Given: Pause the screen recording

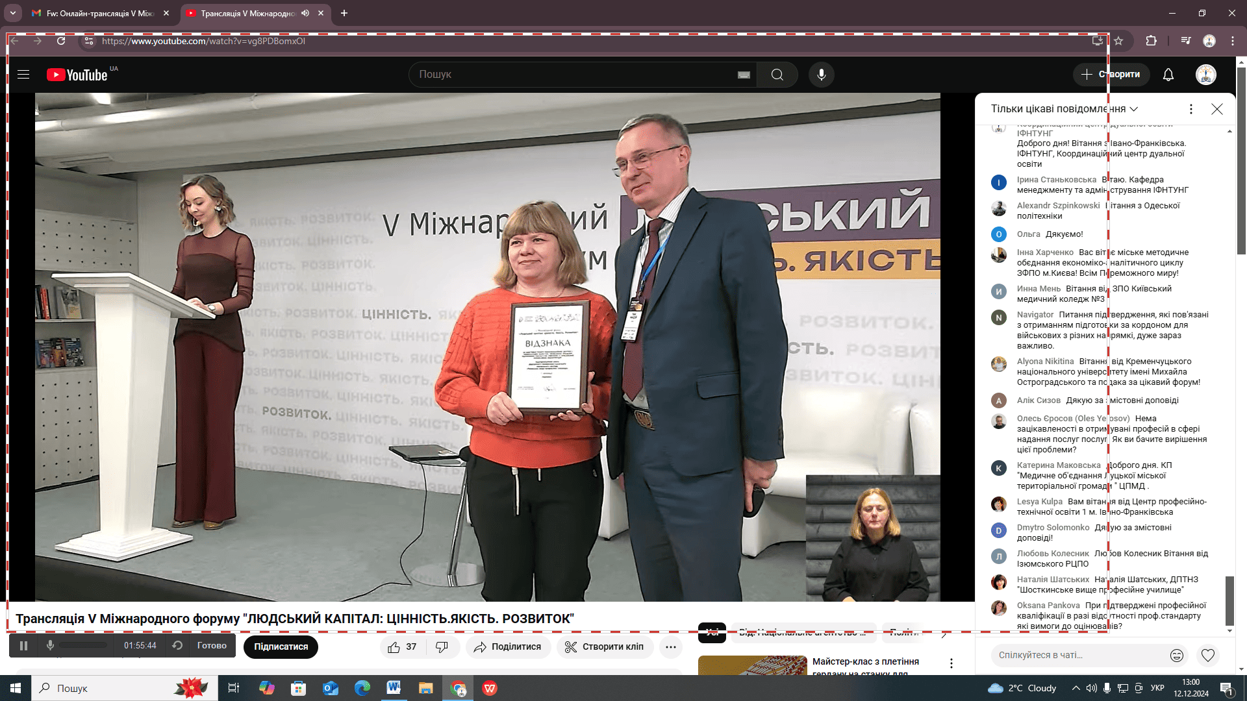Looking at the screenshot, I should 24,646.
